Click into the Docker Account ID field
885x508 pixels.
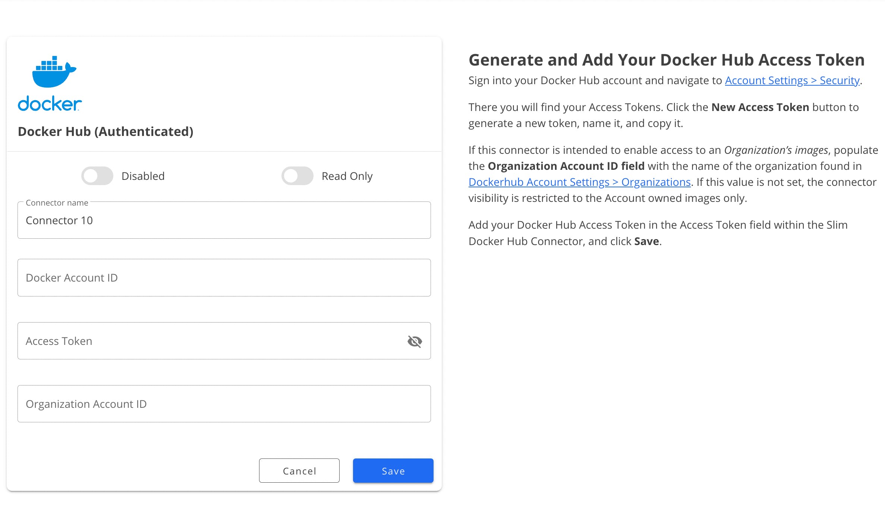pos(224,278)
